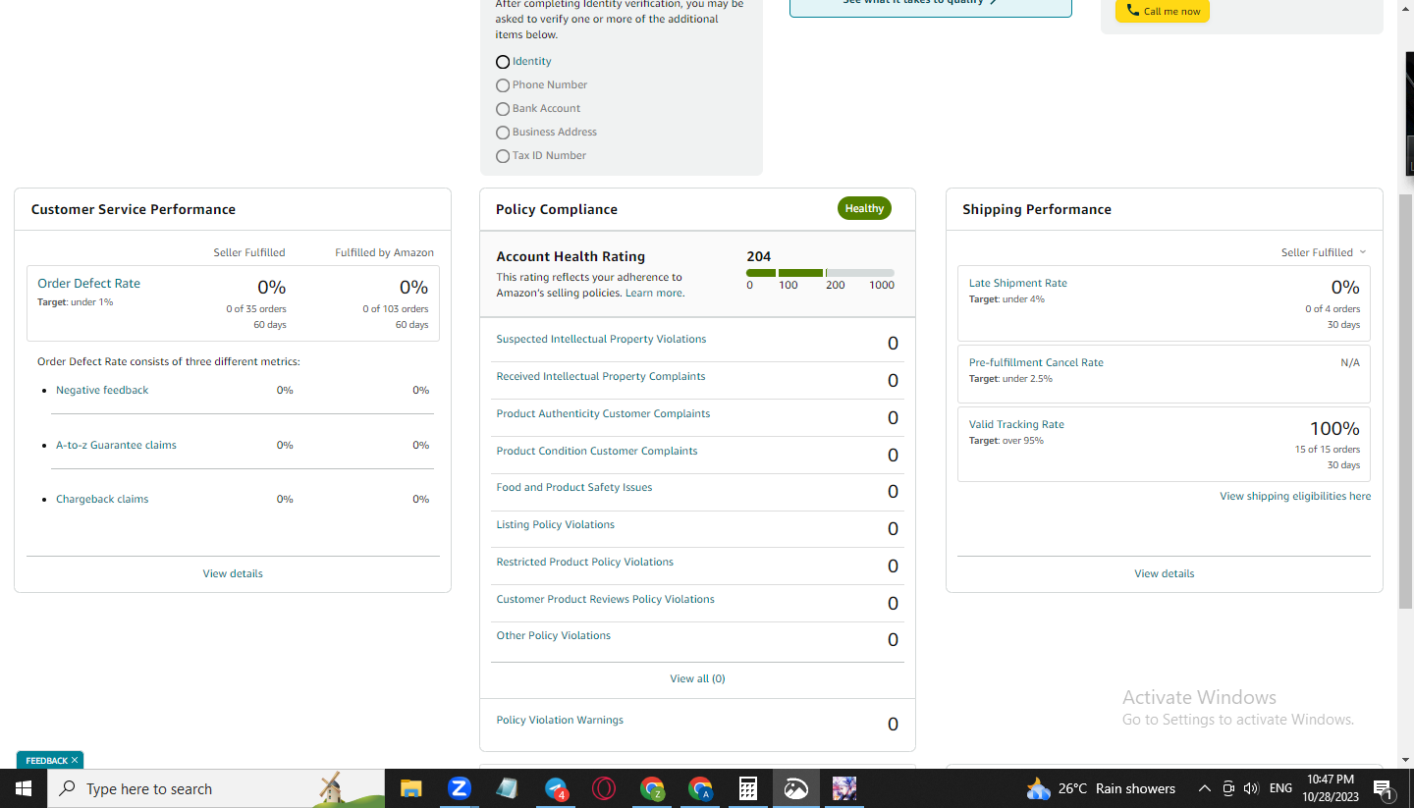Open Chrome profile A from the taskbar
The width and height of the screenshot is (1414, 808).
click(x=700, y=788)
